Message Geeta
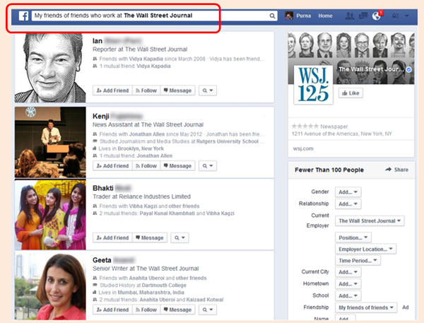The image size is (424, 323). (x=177, y=310)
